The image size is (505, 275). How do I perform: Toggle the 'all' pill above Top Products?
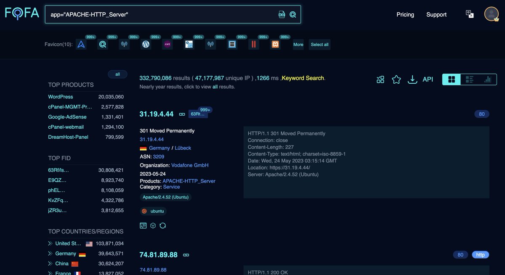(117, 74)
